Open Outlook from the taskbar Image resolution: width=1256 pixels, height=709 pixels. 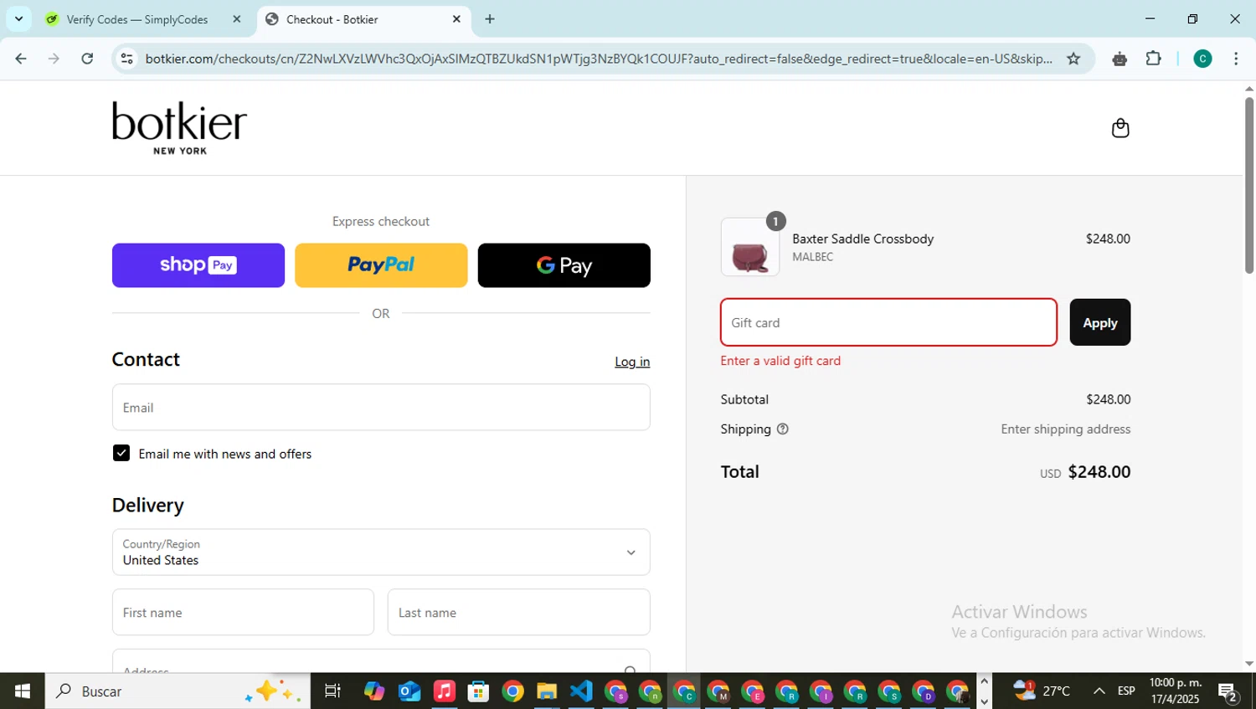coord(409,691)
